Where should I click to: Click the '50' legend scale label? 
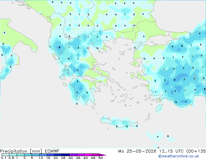(100, 158)
